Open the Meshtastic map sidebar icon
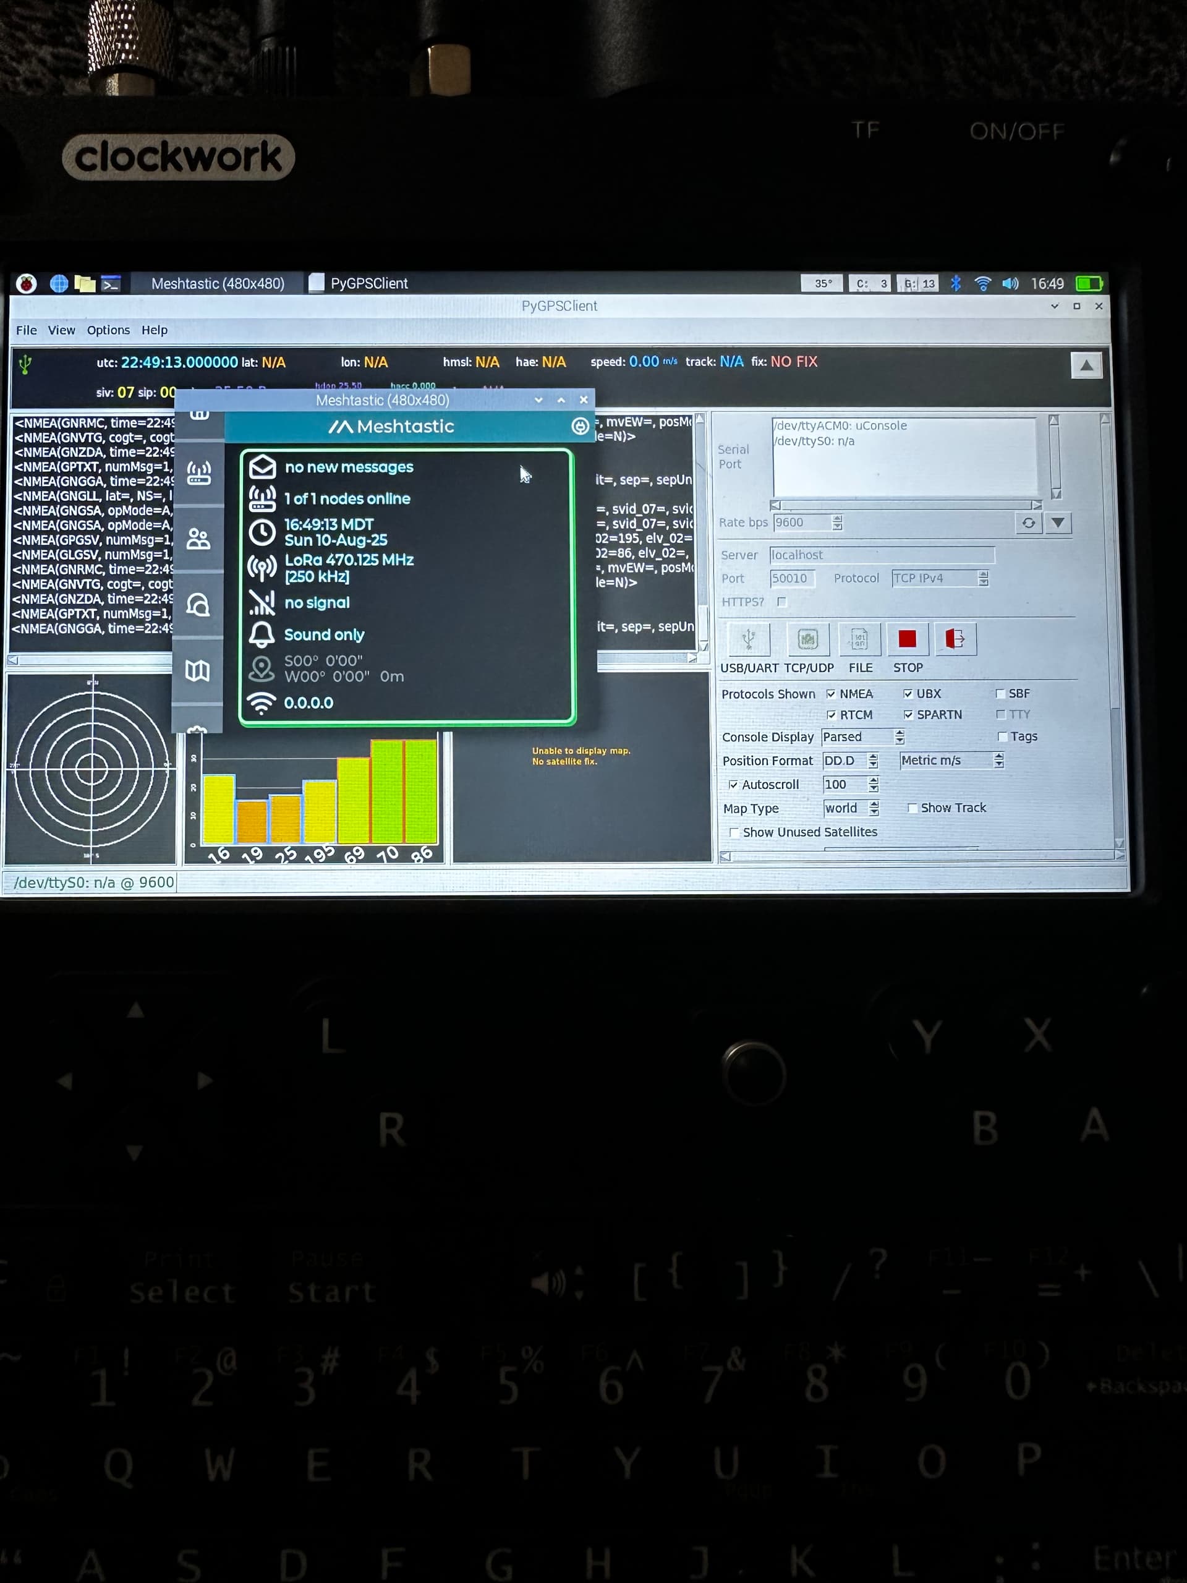The width and height of the screenshot is (1187, 1583). tap(197, 670)
